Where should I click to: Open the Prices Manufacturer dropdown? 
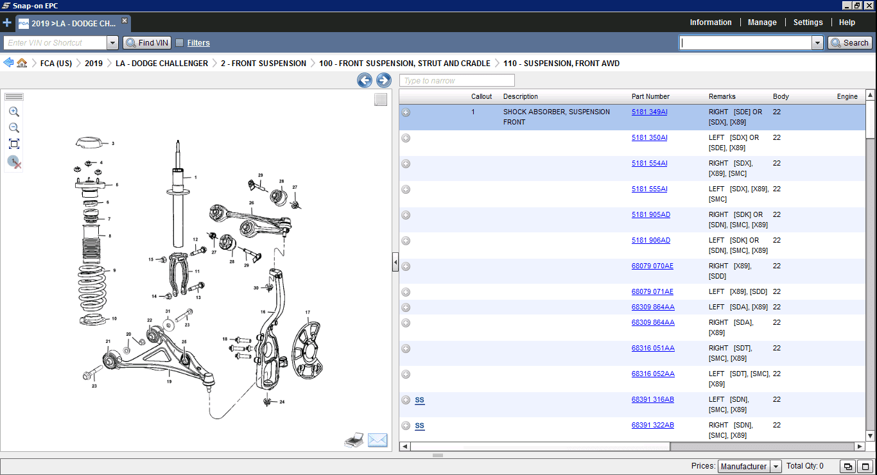point(776,467)
